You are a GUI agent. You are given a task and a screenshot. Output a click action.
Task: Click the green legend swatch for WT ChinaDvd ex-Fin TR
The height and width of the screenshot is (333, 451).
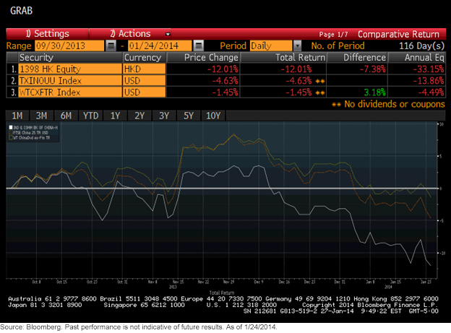(11, 138)
